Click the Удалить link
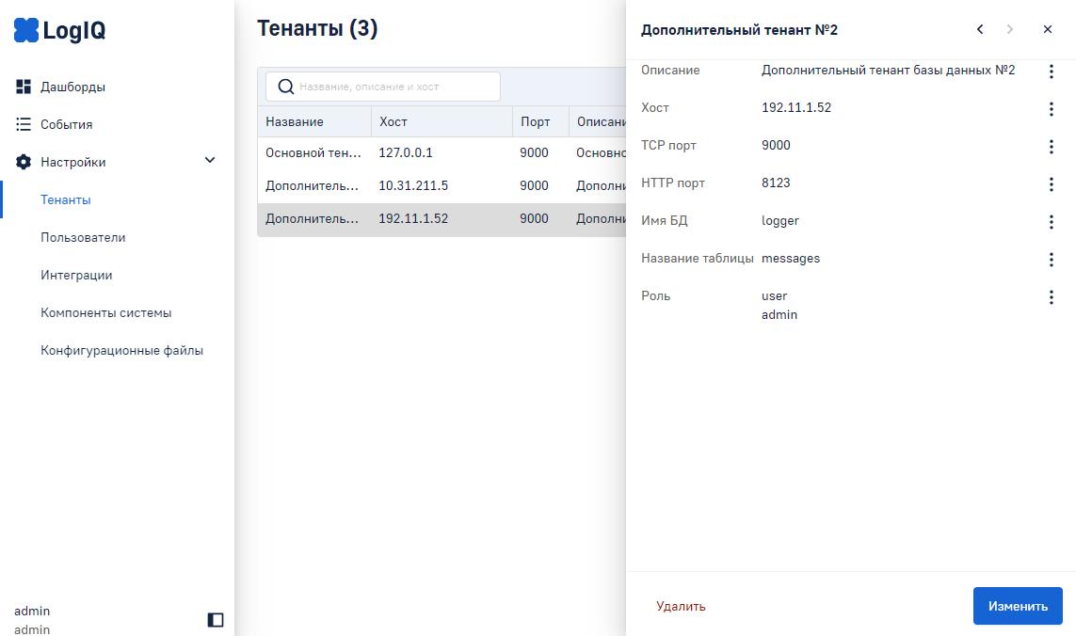The image size is (1076, 636). (x=681, y=606)
